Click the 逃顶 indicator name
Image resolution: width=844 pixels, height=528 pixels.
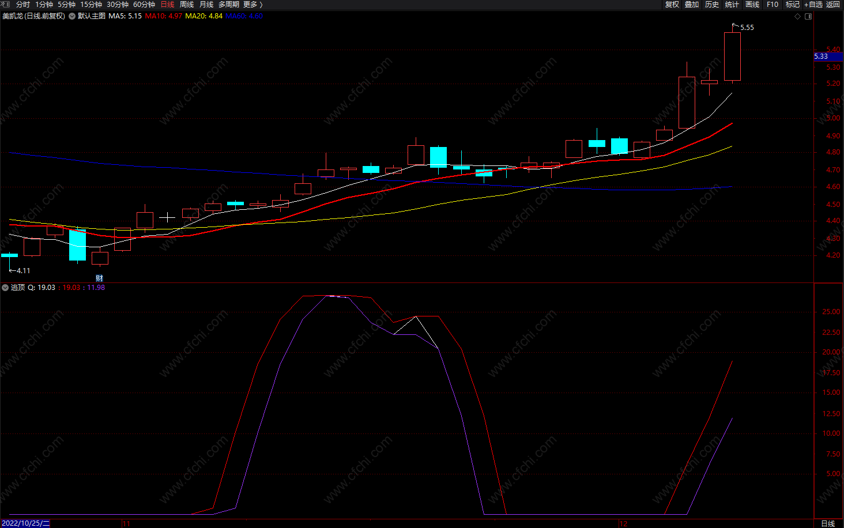point(18,288)
